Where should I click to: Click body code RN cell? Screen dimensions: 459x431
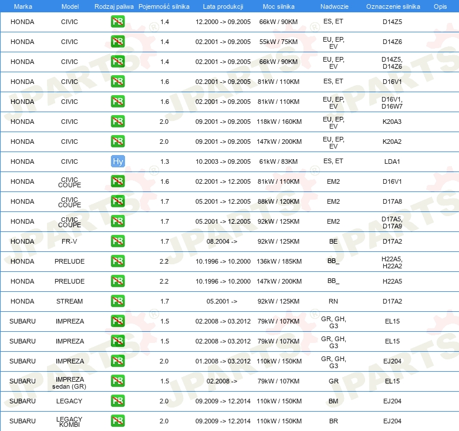point(333,301)
